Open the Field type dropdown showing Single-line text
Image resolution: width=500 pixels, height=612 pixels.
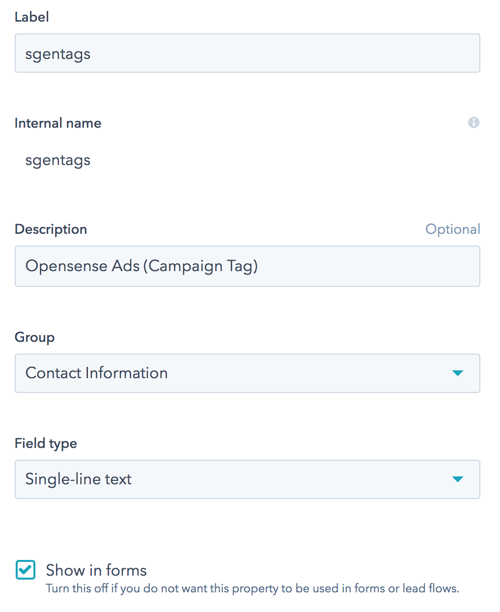point(248,479)
